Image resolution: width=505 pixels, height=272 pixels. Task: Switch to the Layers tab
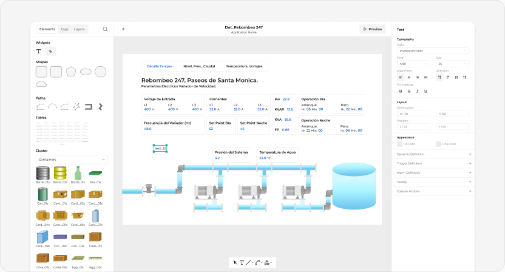coord(79,29)
